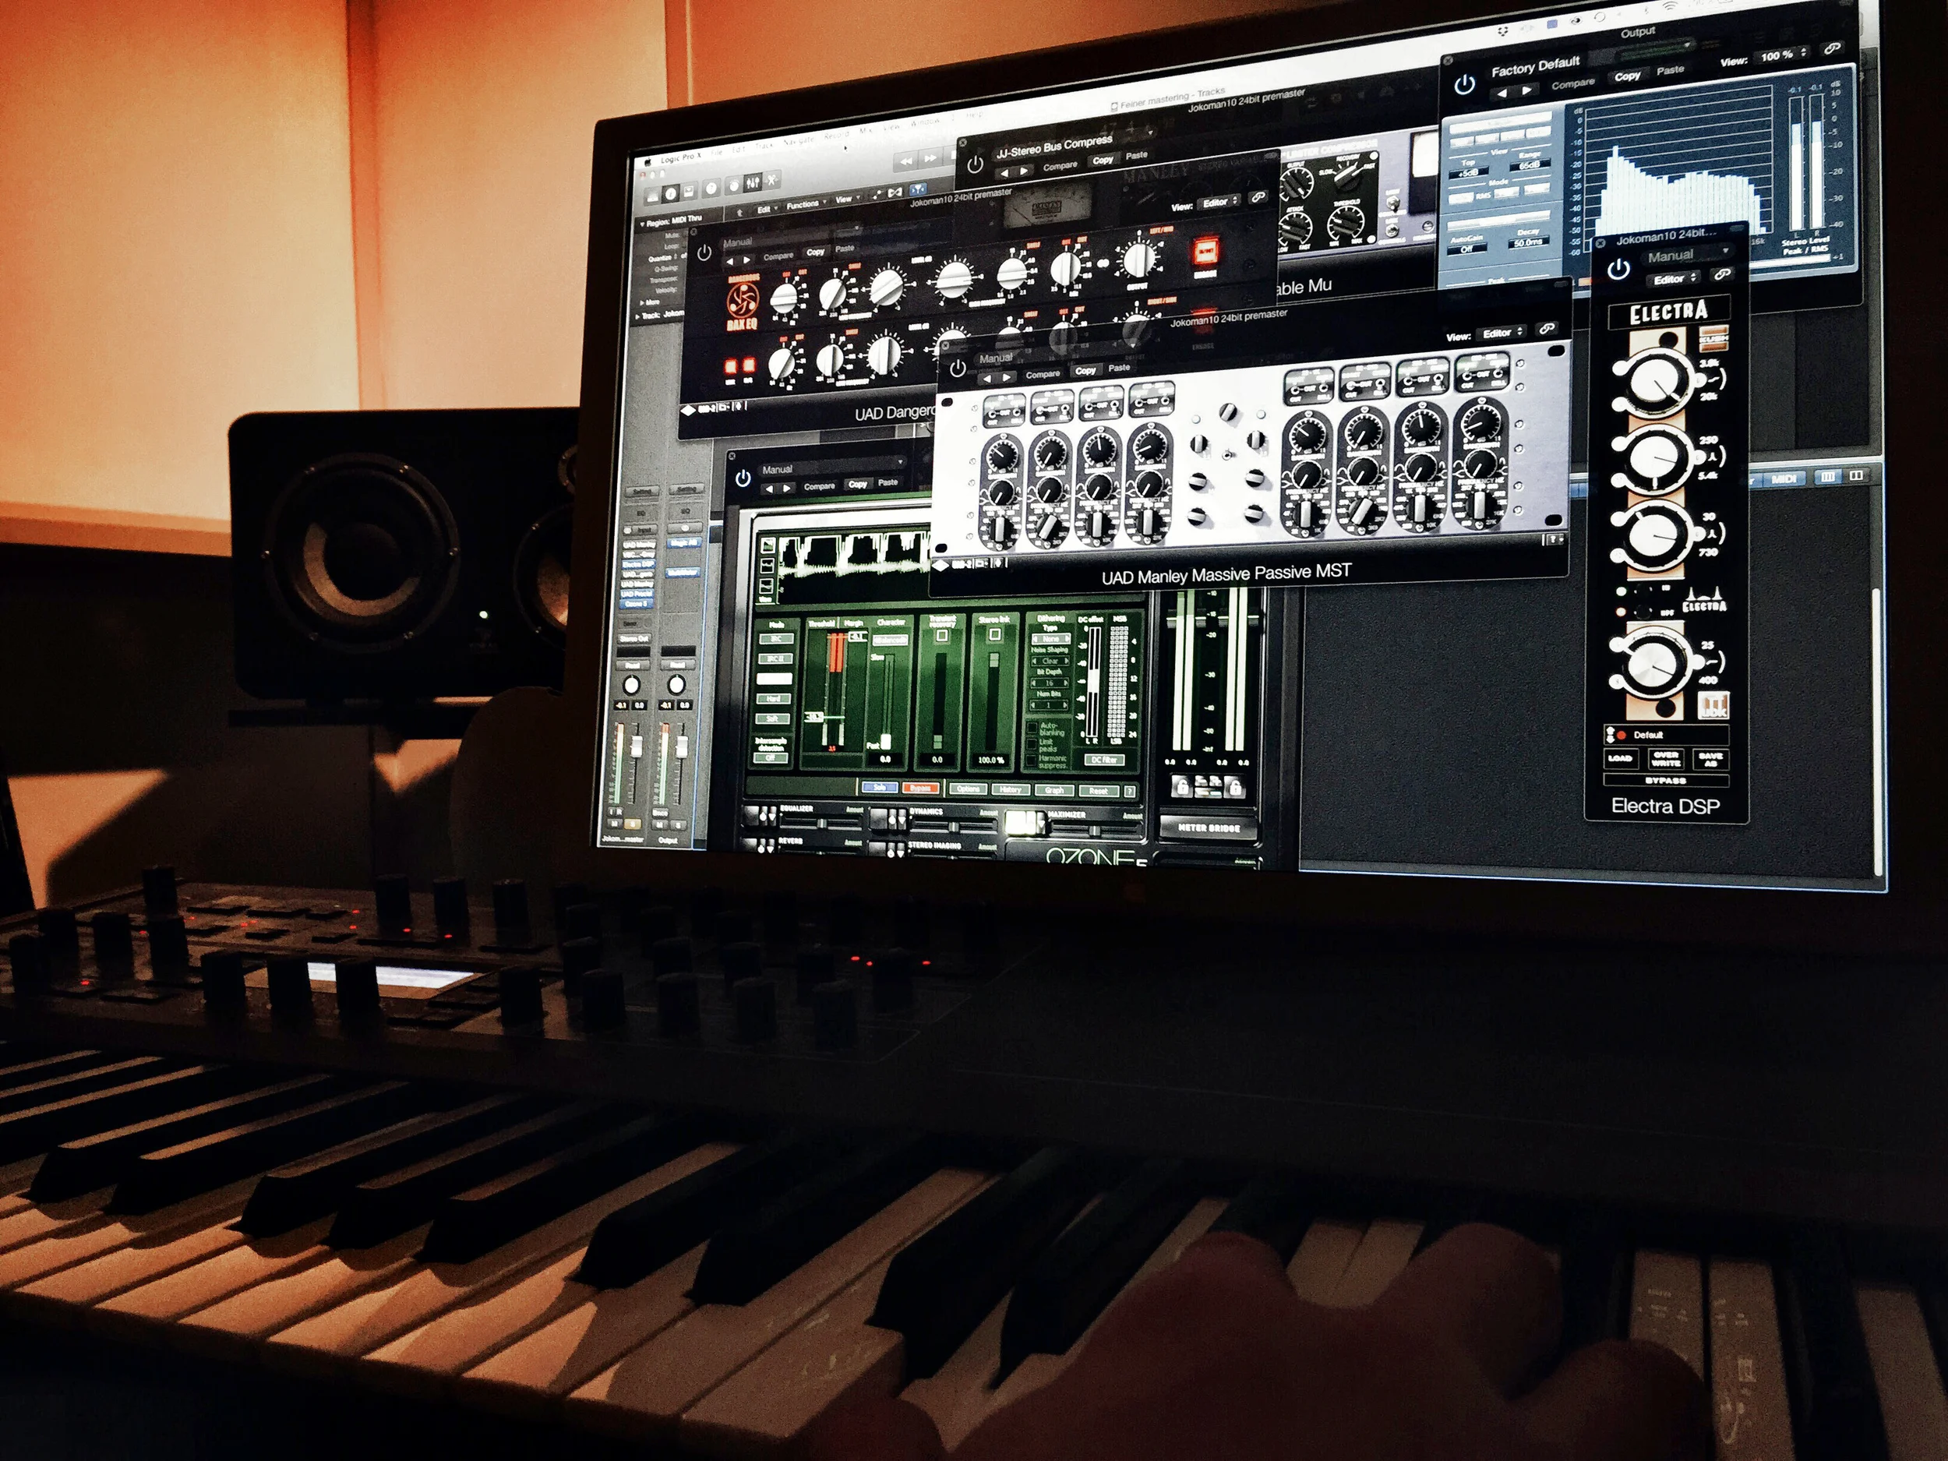Click Rewind transport button
Image resolution: width=1948 pixels, height=1461 pixels.
[x=905, y=162]
